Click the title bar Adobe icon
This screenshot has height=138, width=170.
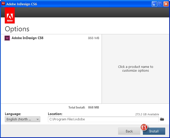tap(3, 4)
